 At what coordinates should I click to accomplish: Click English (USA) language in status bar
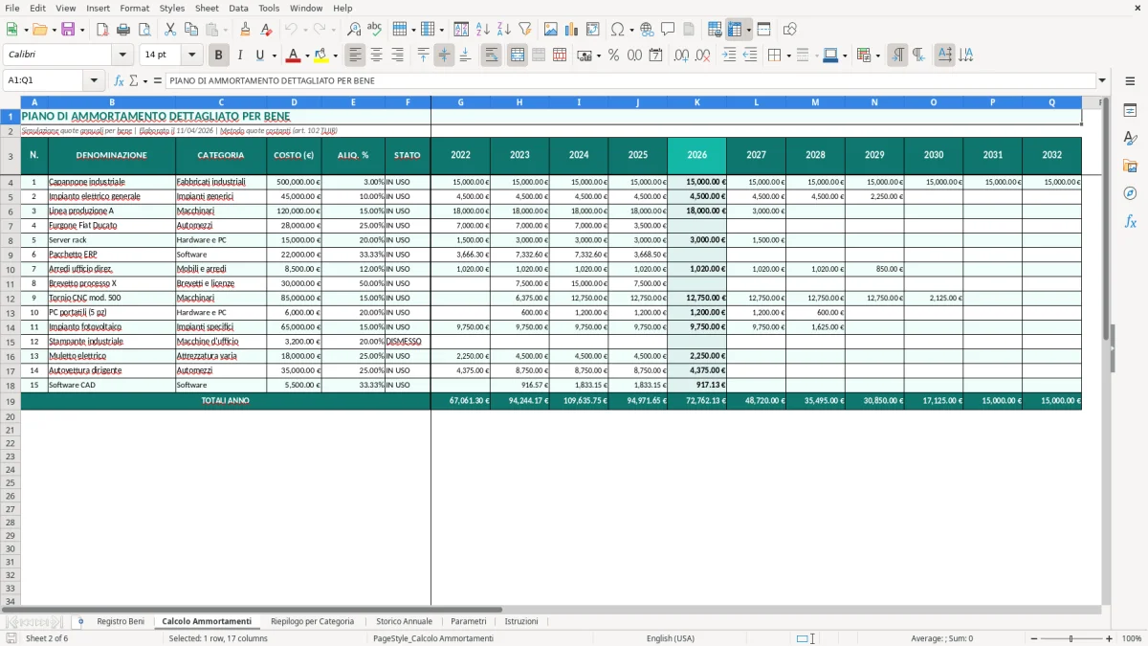pyautogui.click(x=671, y=638)
